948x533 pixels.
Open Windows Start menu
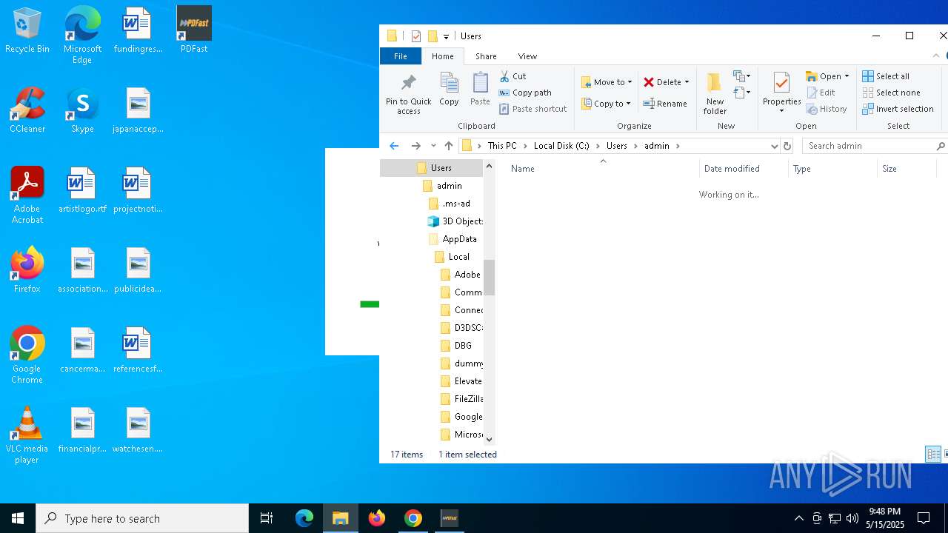[18, 518]
